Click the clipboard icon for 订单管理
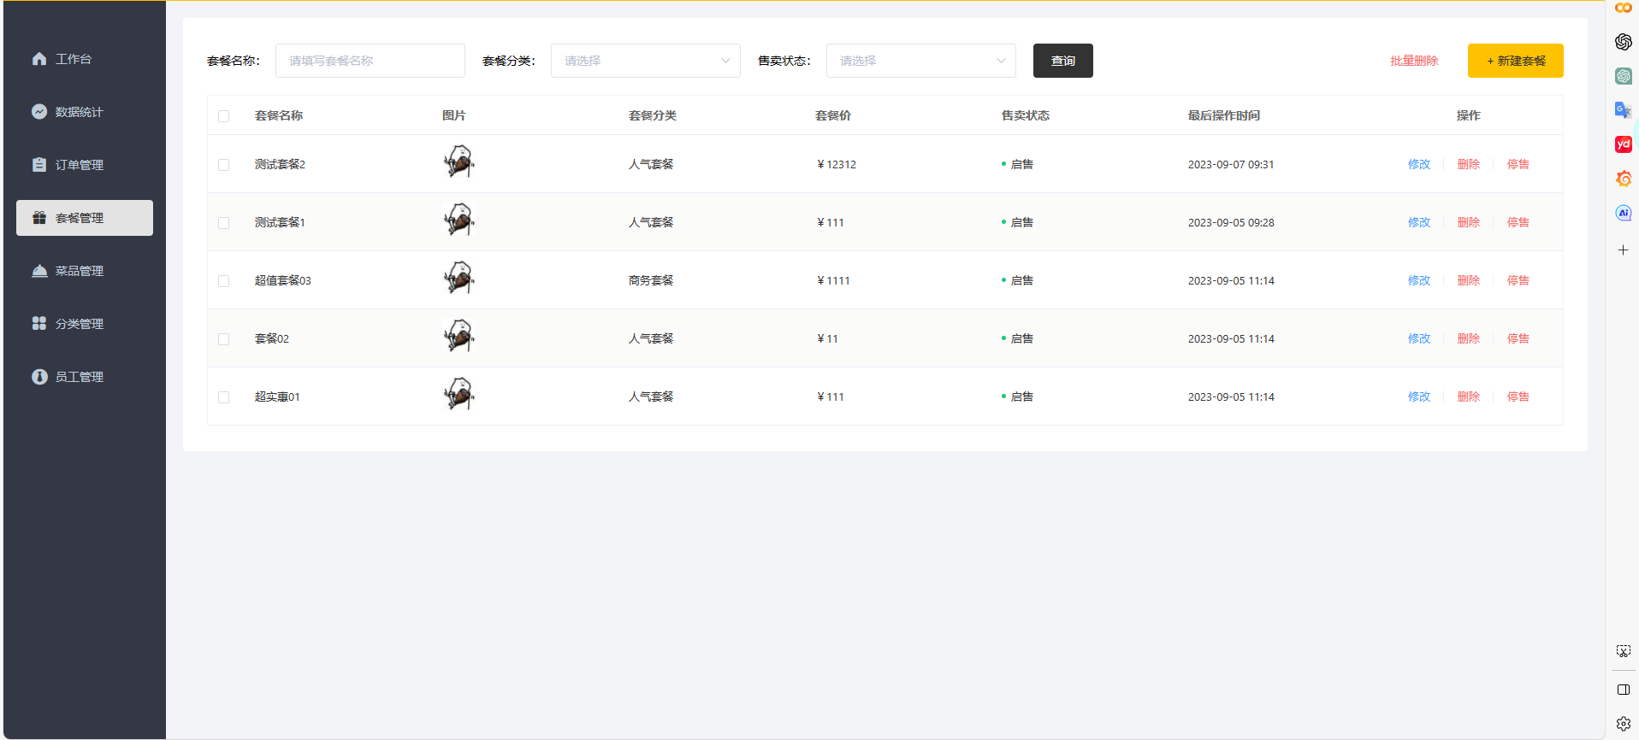Image resolution: width=1639 pixels, height=740 pixels. point(39,165)
